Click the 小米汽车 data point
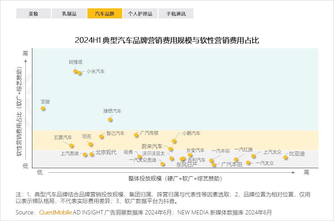 click(x=79, y=73)
